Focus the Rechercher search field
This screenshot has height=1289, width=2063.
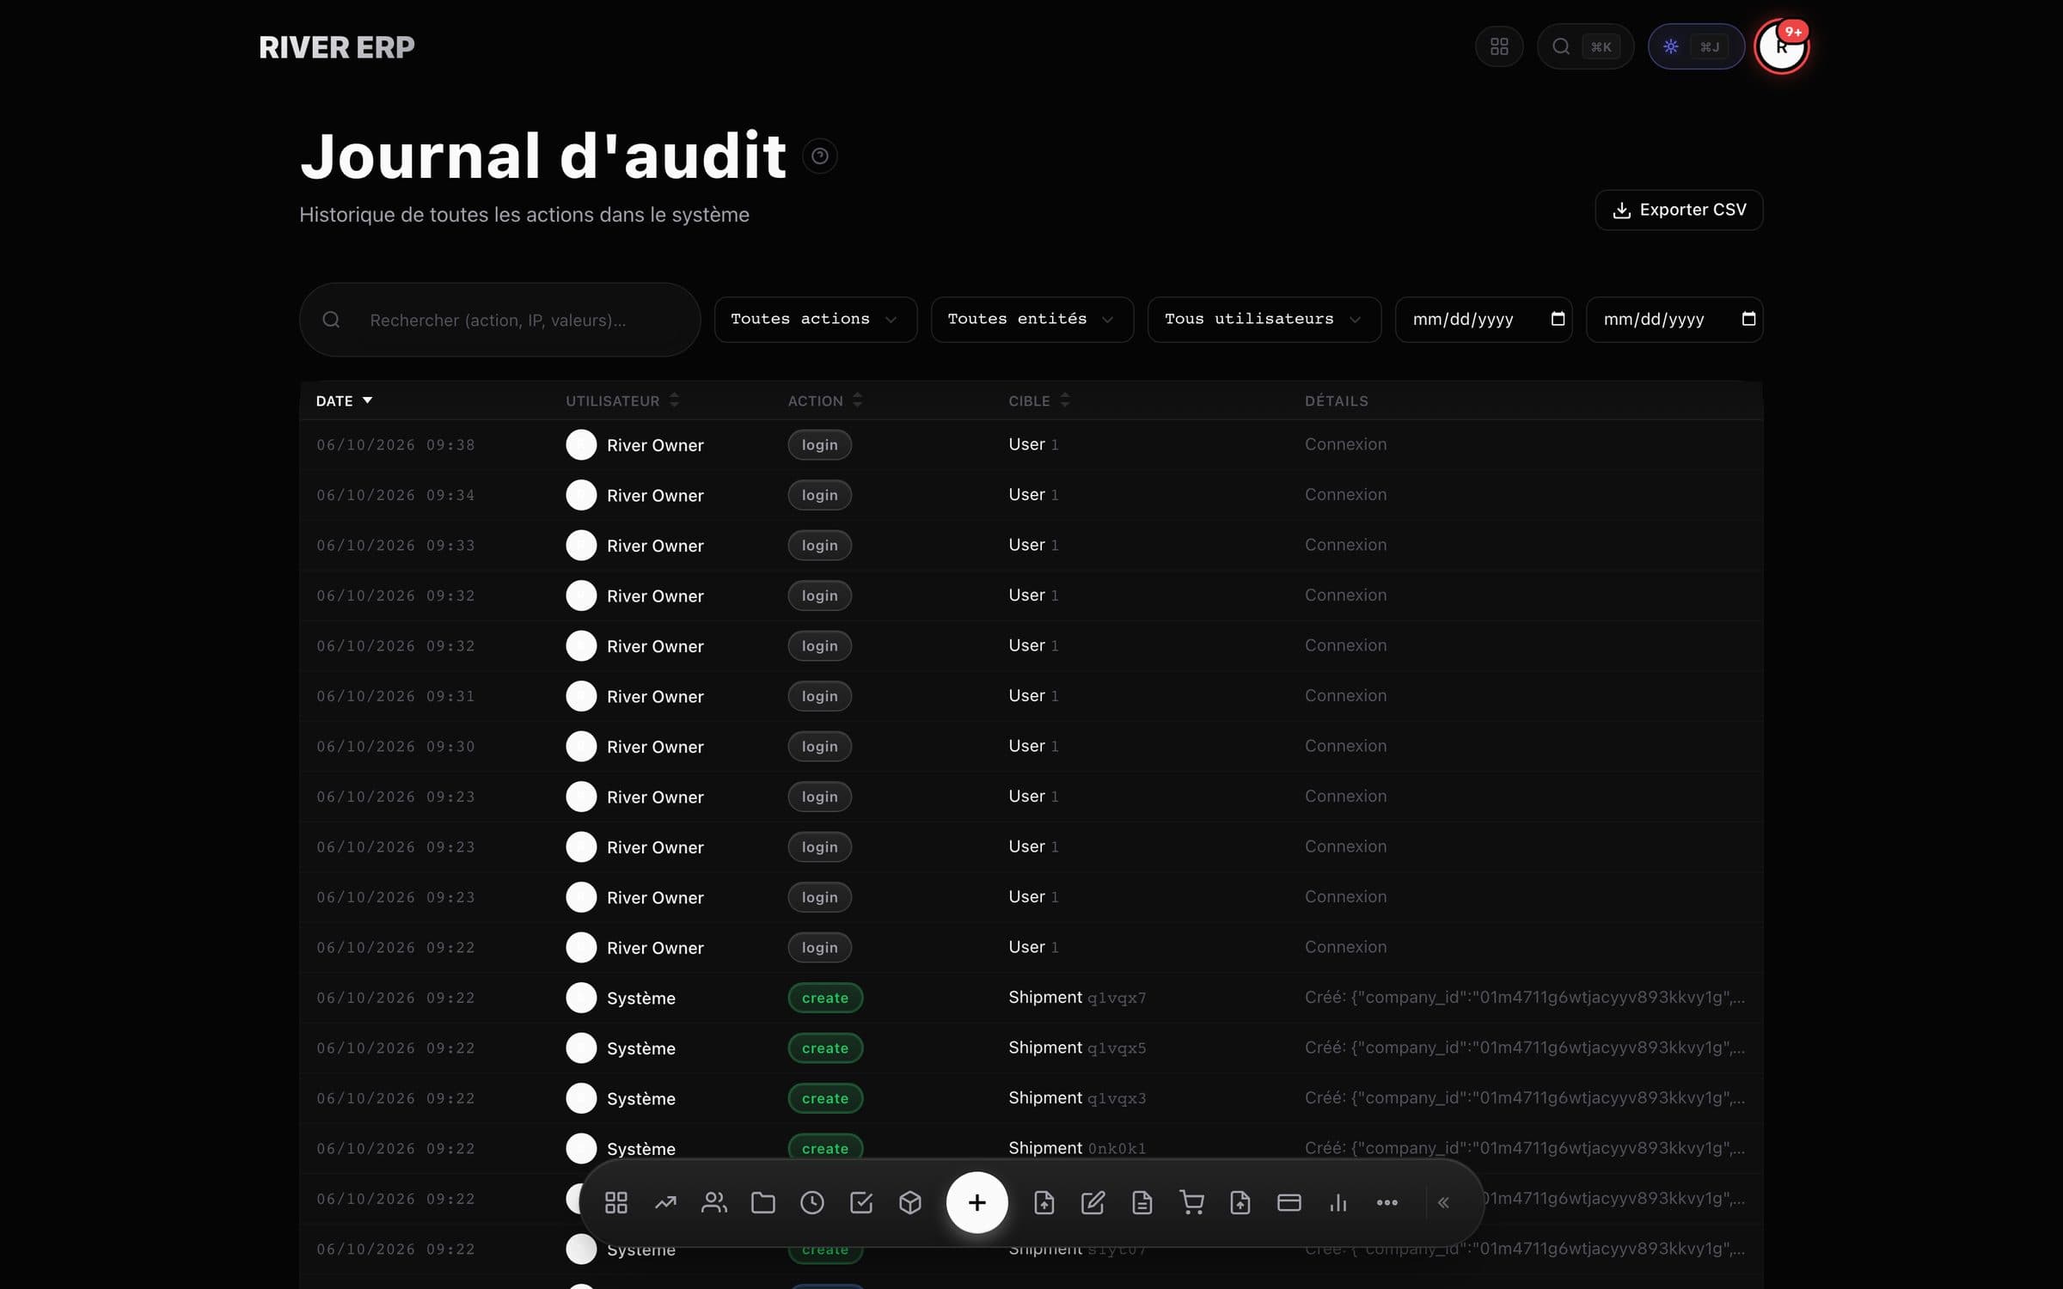click(499, 320)
